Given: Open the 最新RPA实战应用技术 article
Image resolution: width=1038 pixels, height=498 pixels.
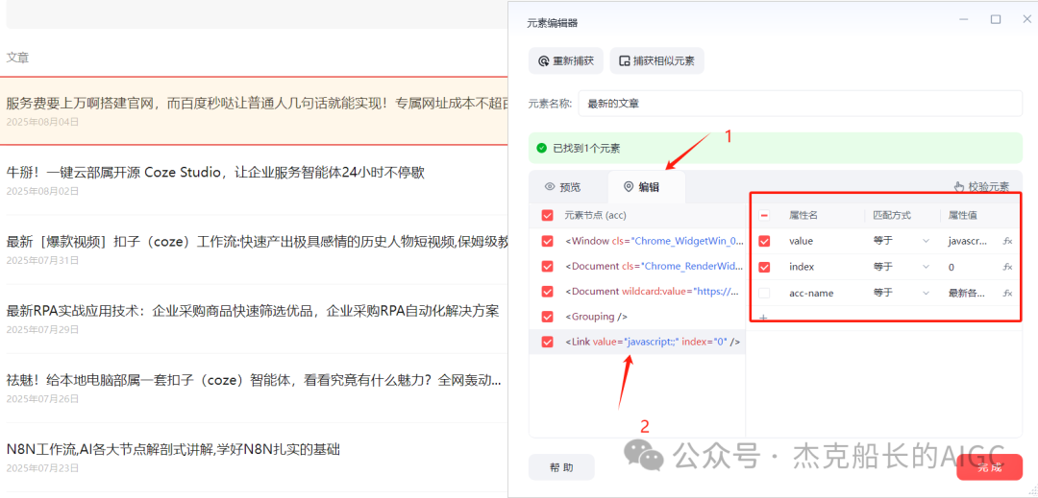Looking at the screenshot, I should coord(252,311).
